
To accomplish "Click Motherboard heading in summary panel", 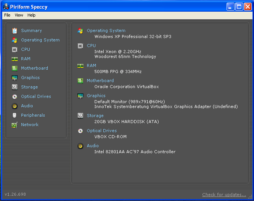I will point(100,81).
